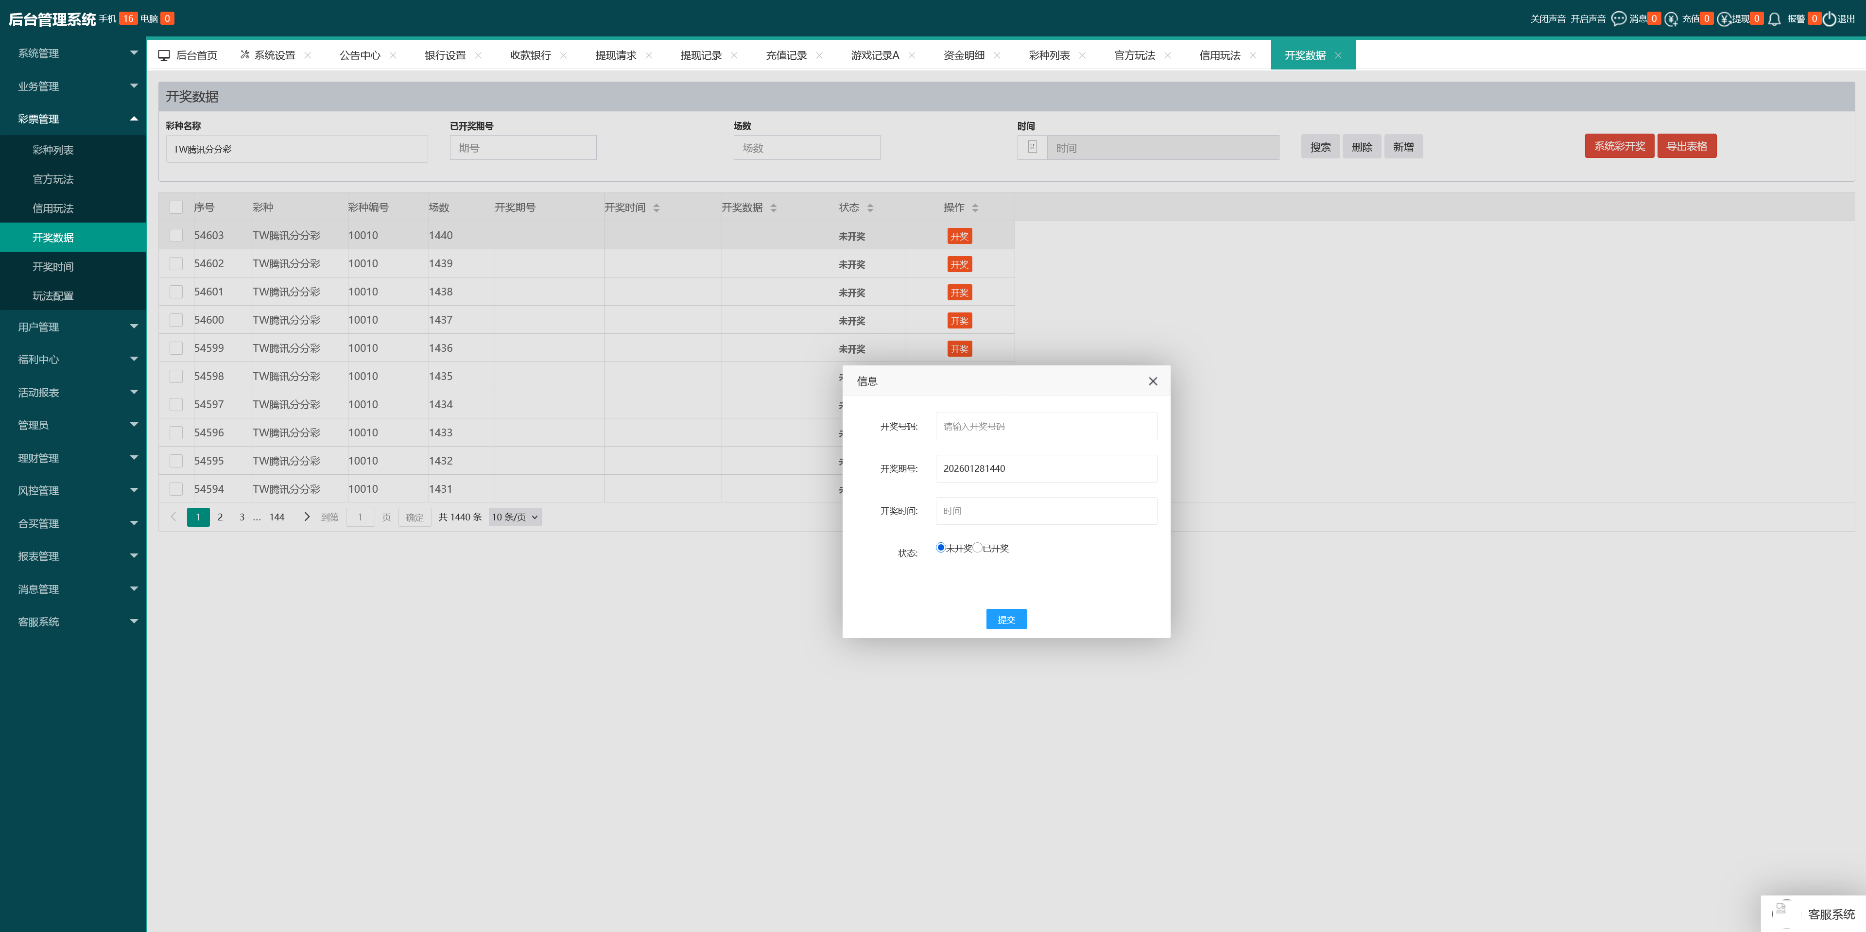1866x932 pixels.
Task: Click the 充值 yen-plus icon
Action: [x=1671, y=19]
